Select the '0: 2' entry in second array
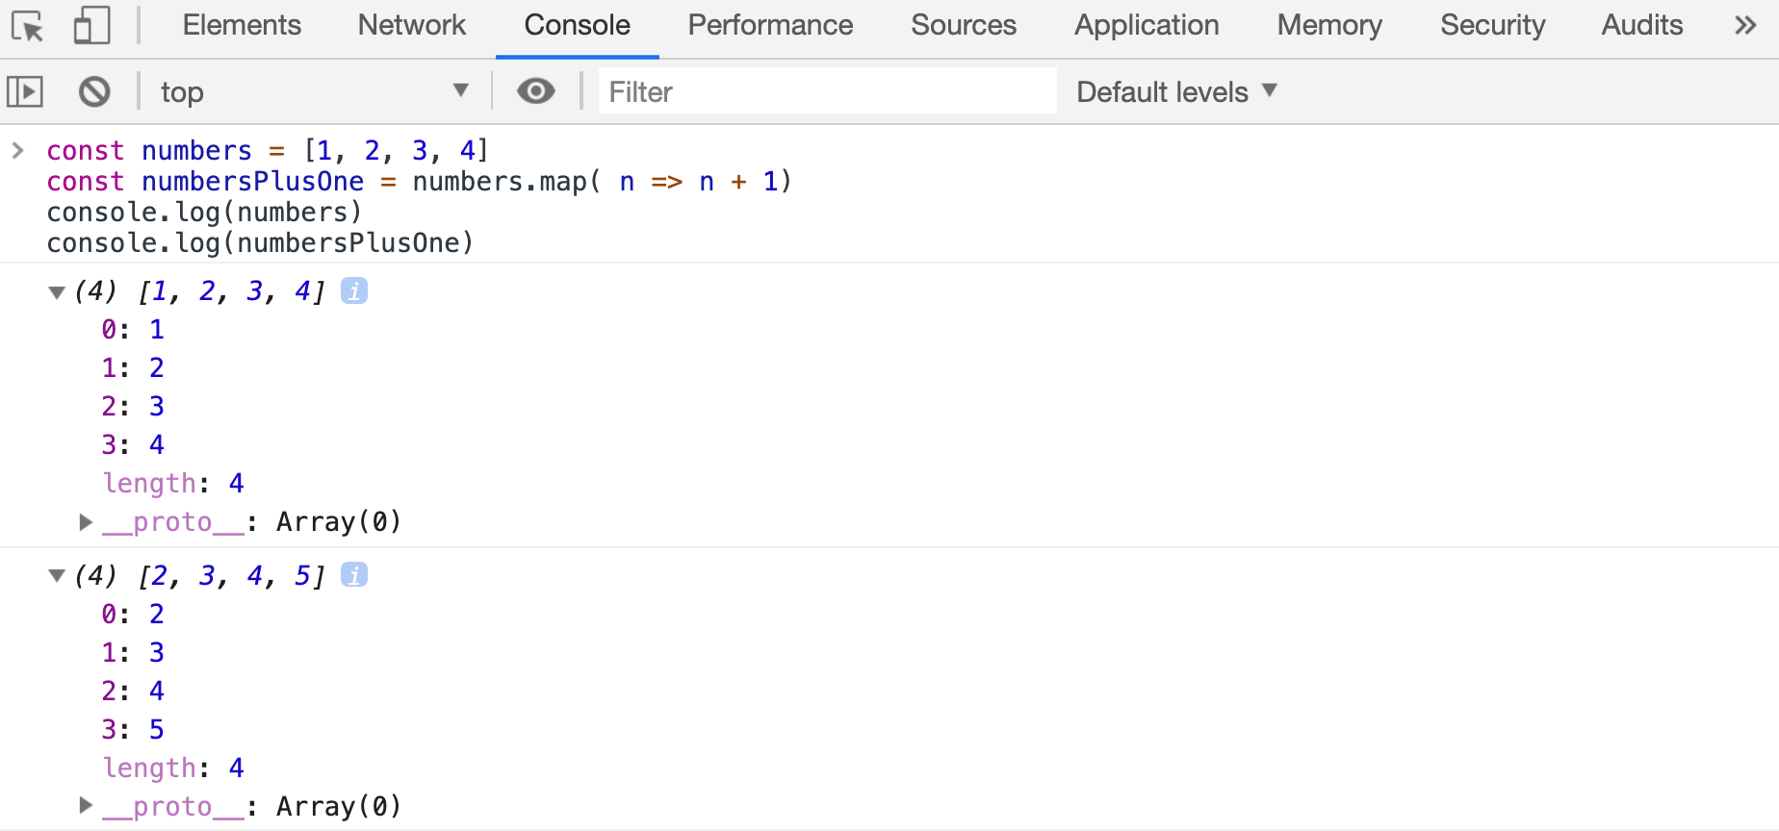1779x831 pixels. [133, 614]
